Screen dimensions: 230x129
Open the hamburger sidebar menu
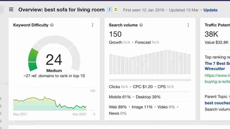tap(11, 10)
